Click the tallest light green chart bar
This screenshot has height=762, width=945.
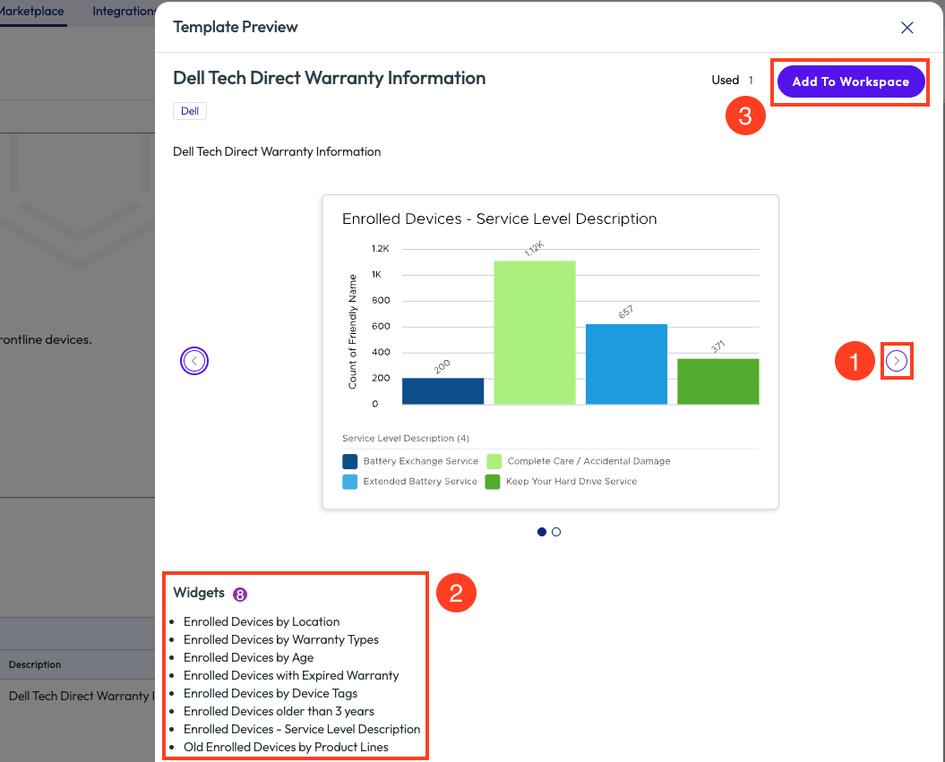535,332
